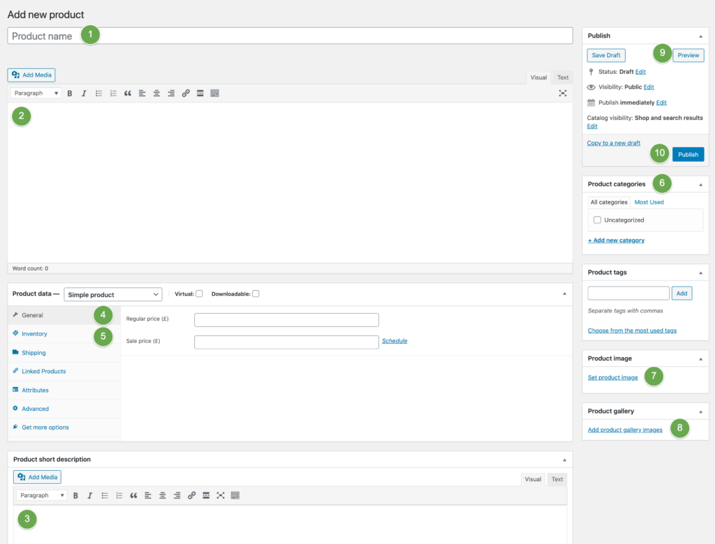Apply italic formatting in the main editor
The width and height of the screenshot is (715, 544).
84,93
